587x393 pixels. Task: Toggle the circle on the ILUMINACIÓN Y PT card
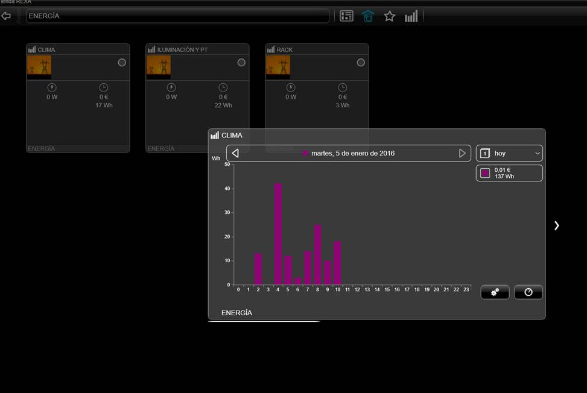241,61
